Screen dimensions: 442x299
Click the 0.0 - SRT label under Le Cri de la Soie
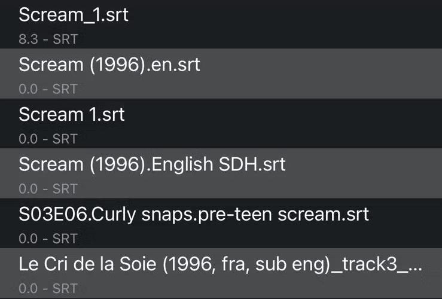[x=48, y=289]
